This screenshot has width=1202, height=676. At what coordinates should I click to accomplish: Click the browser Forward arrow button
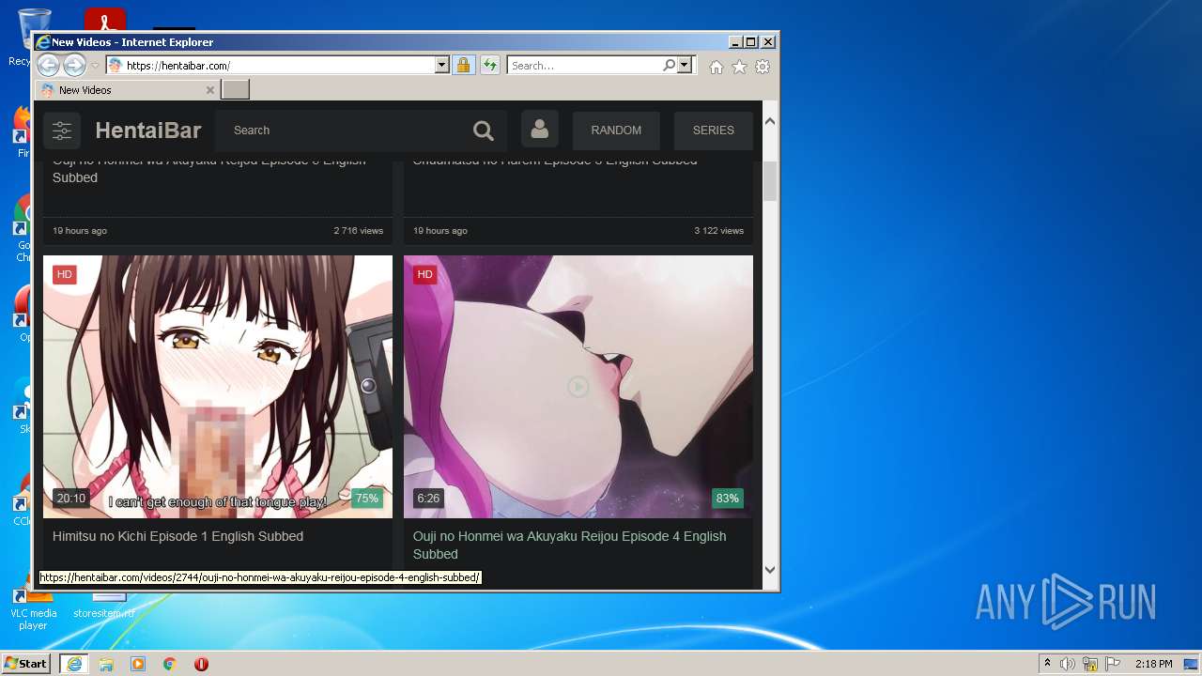74,65
